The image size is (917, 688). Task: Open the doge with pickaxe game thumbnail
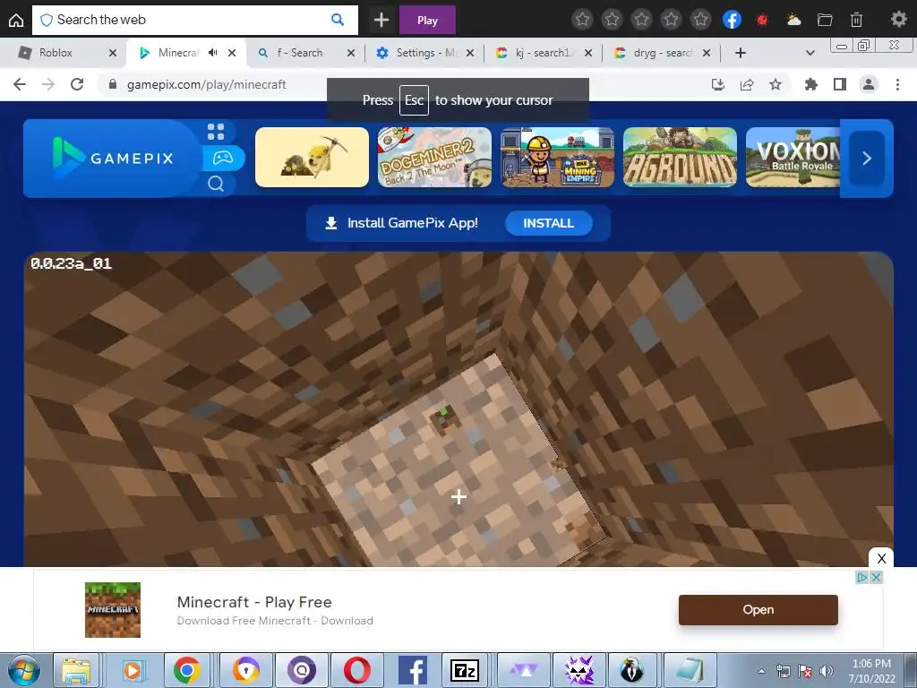[312, 158]
